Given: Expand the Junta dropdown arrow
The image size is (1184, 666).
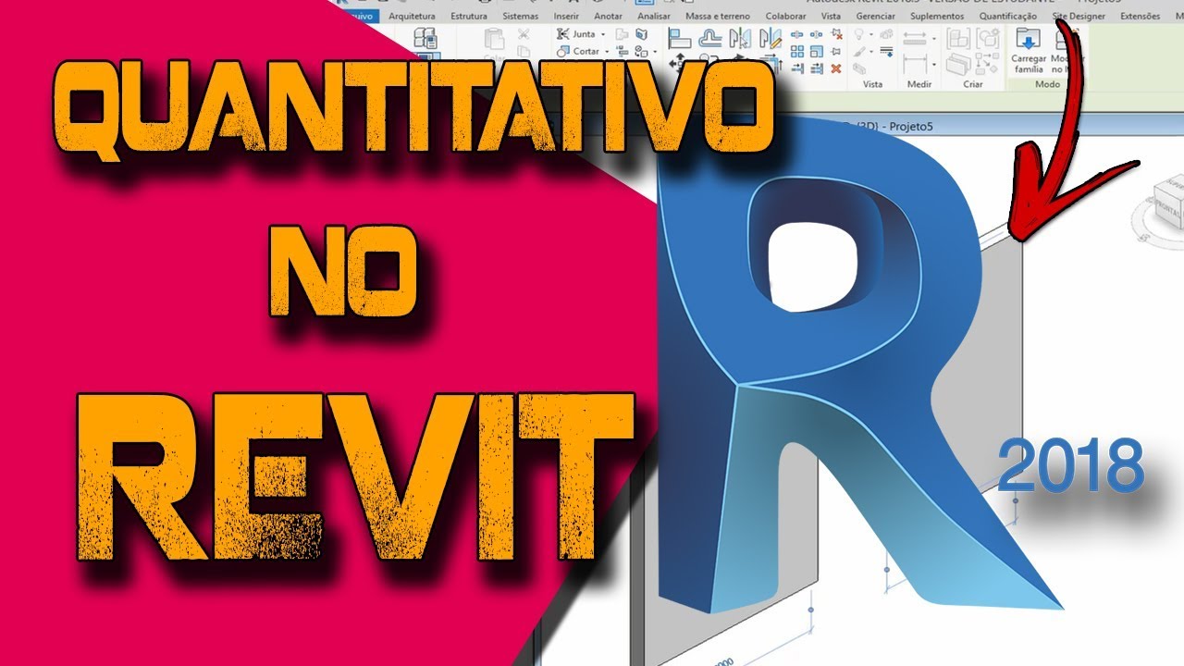Looking at the screenshot, I should (x=603, y=34).
